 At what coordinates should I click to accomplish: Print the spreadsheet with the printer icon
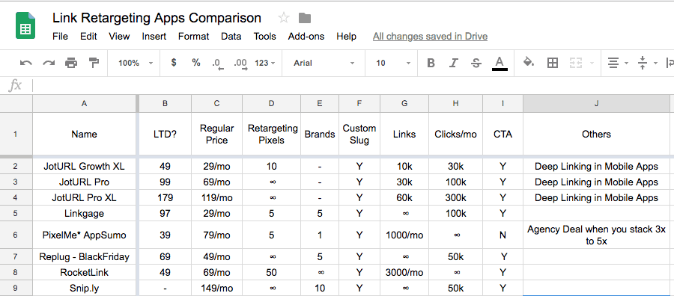pyautogui.click(x=71, y=63)
